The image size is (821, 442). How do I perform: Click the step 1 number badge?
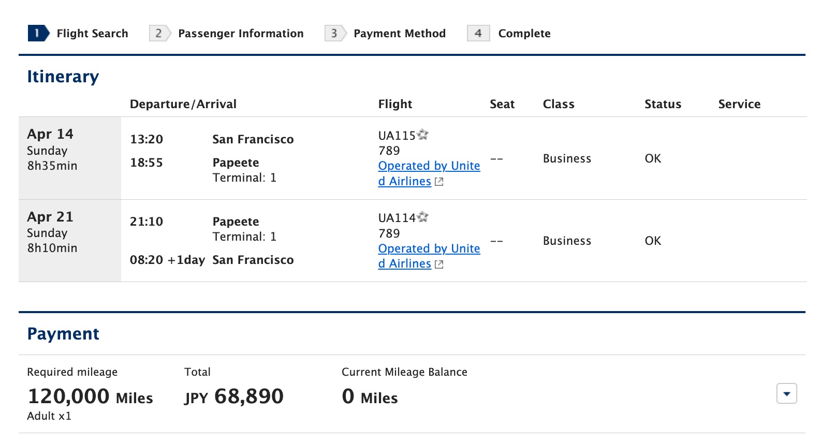click(38, 33)
